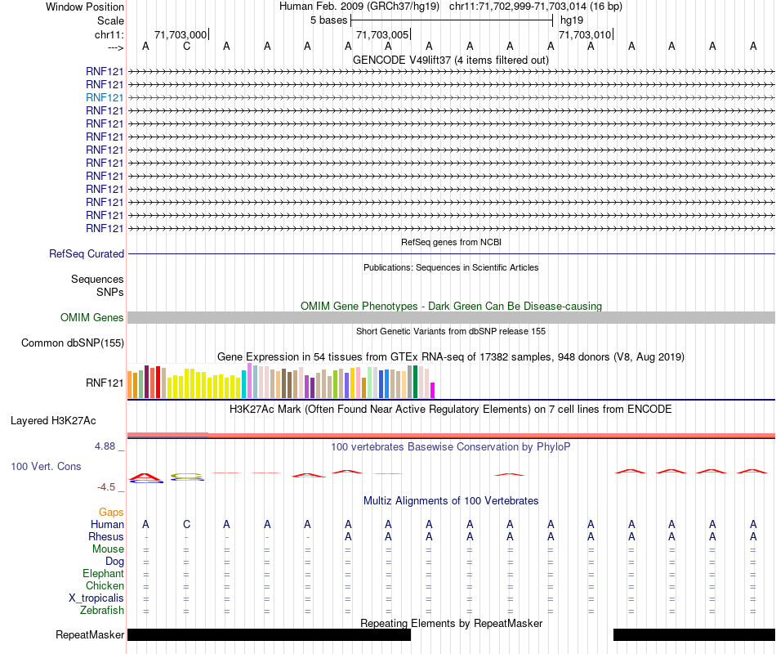Image resolution: width=776 pixels, height=654 pixels.
Task: Click the 5 bases scale bar
Action: click(452, 20)
